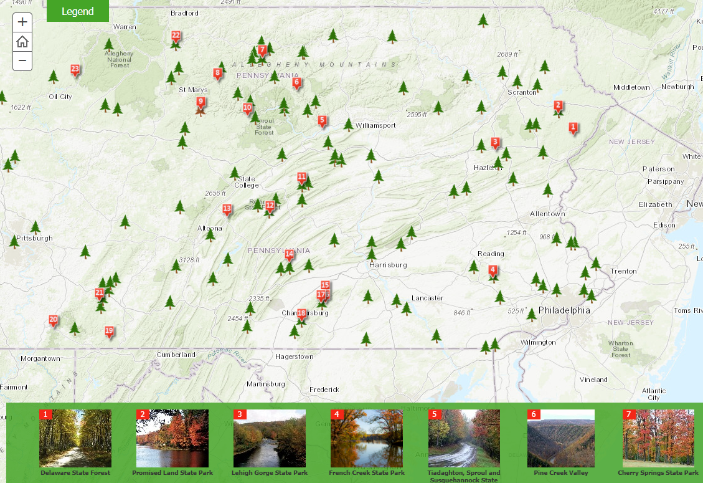Screen dimensions: 703x483
Task: Expand the Legend panel
Action: 78,11
